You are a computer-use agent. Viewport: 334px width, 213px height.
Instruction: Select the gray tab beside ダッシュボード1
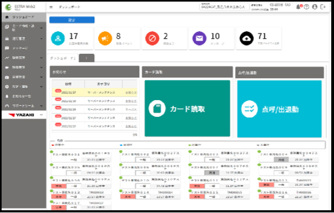pos(87,58)
